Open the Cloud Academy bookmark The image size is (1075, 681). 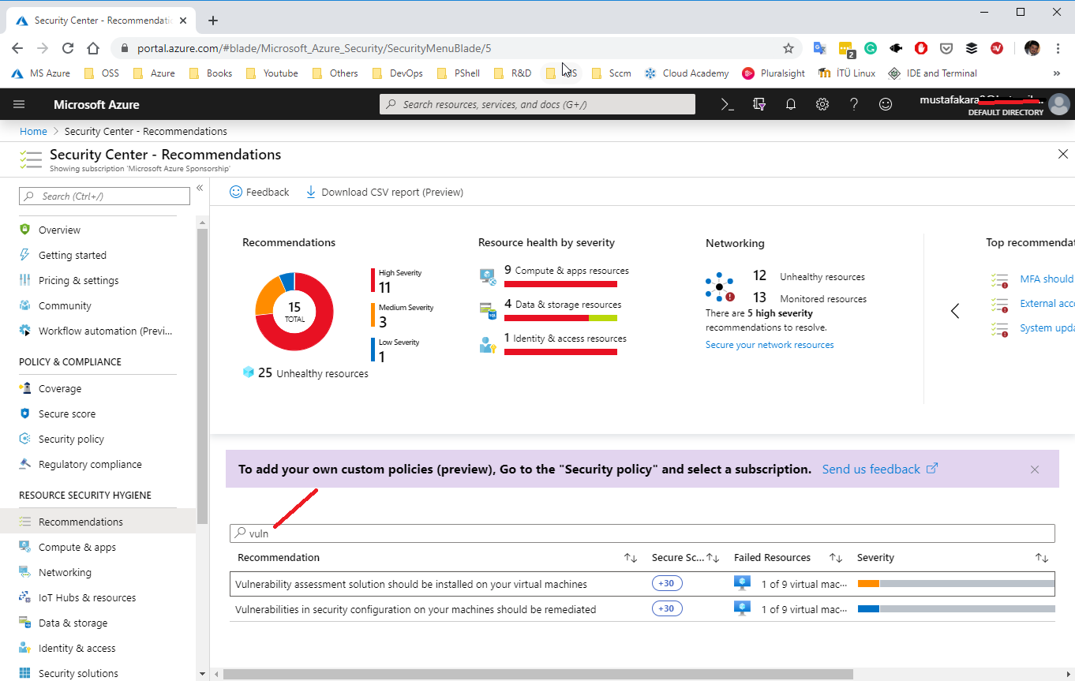tap(687, 73)
